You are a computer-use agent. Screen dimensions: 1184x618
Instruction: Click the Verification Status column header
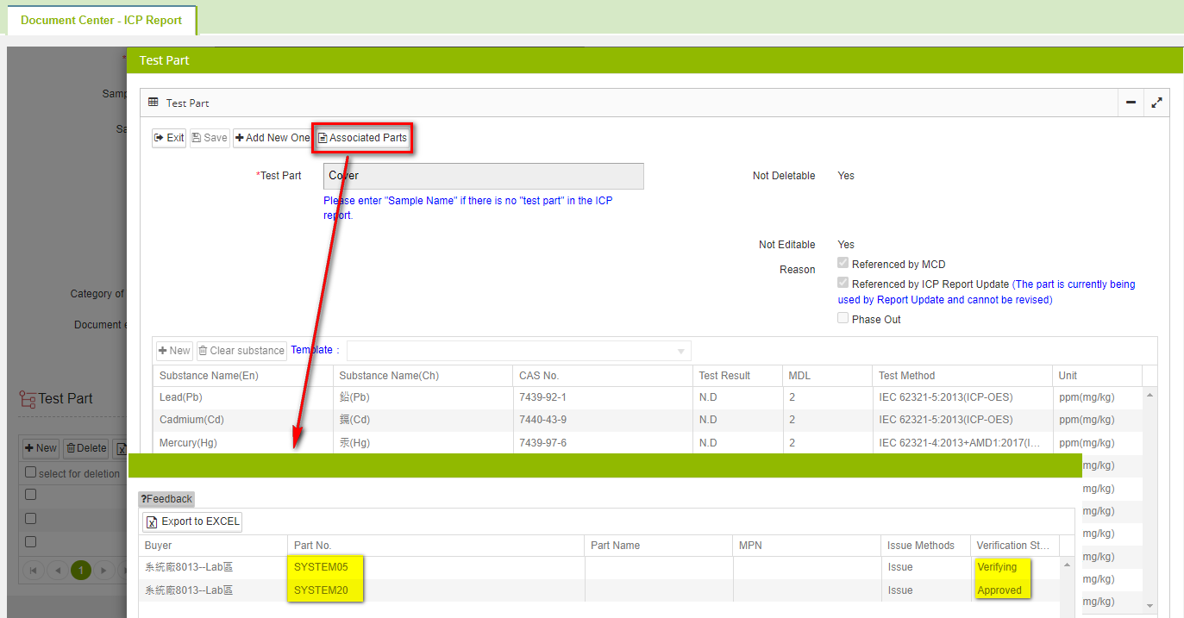pos(1015,546)
